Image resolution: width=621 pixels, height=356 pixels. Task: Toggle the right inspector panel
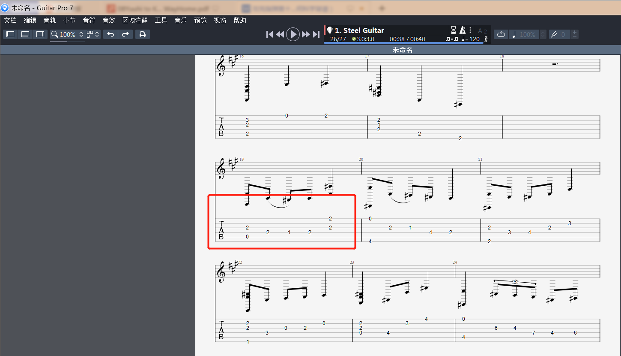pos(40,34)
